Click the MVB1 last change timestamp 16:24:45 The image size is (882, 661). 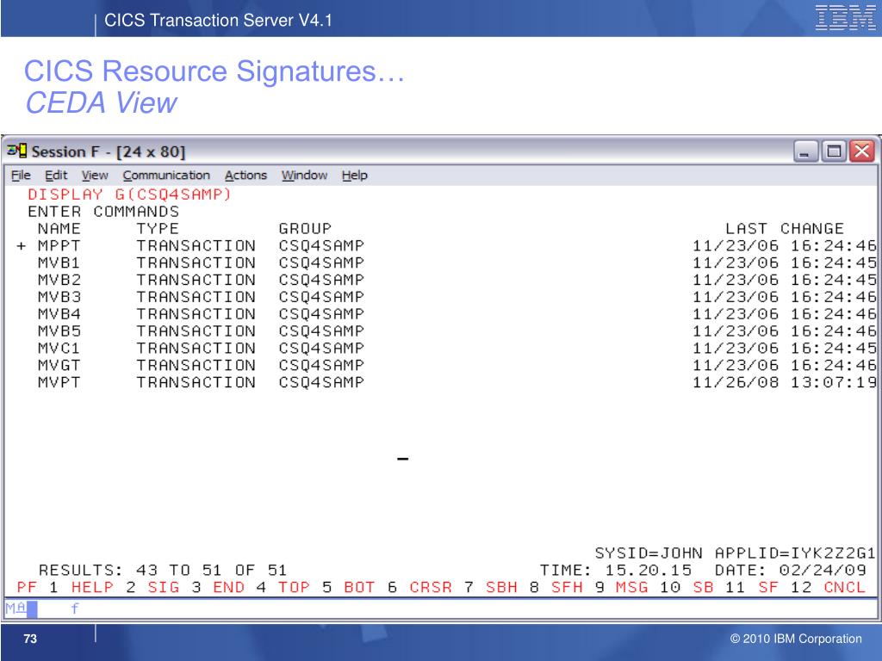834,263
